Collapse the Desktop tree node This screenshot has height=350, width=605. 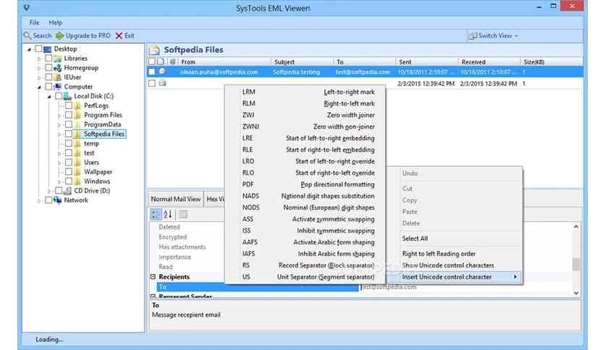[30, 49]
